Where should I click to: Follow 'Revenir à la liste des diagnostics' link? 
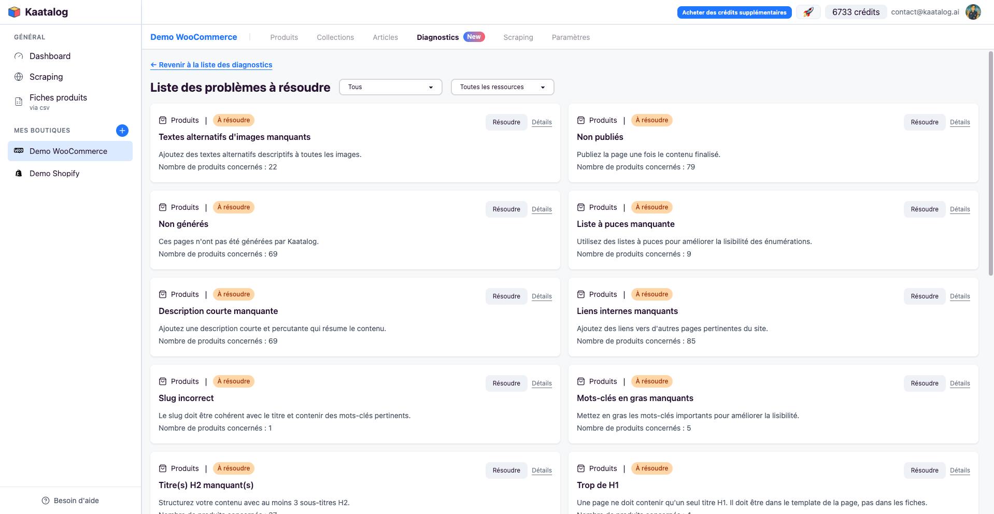click(211, 65)
